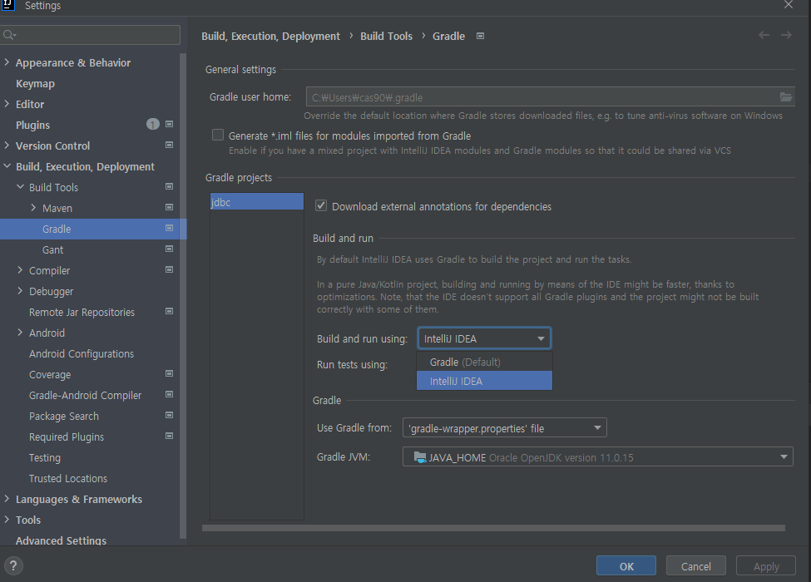Collapse Build, Execution, Deployment section

pyautogui.click(x=7, y=166)
